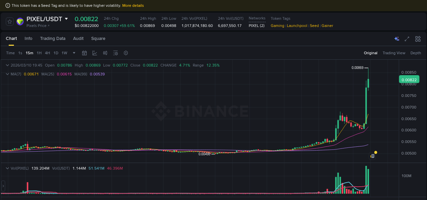
Task: Toggle the favorite star for PIXEL/USDT
Action: [x=10, y=21]
